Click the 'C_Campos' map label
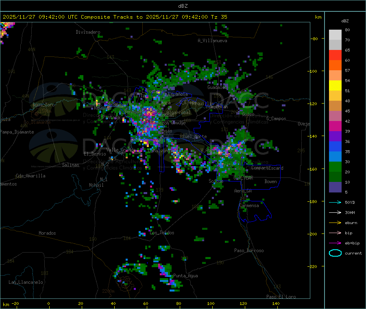 tap(276, 119)
